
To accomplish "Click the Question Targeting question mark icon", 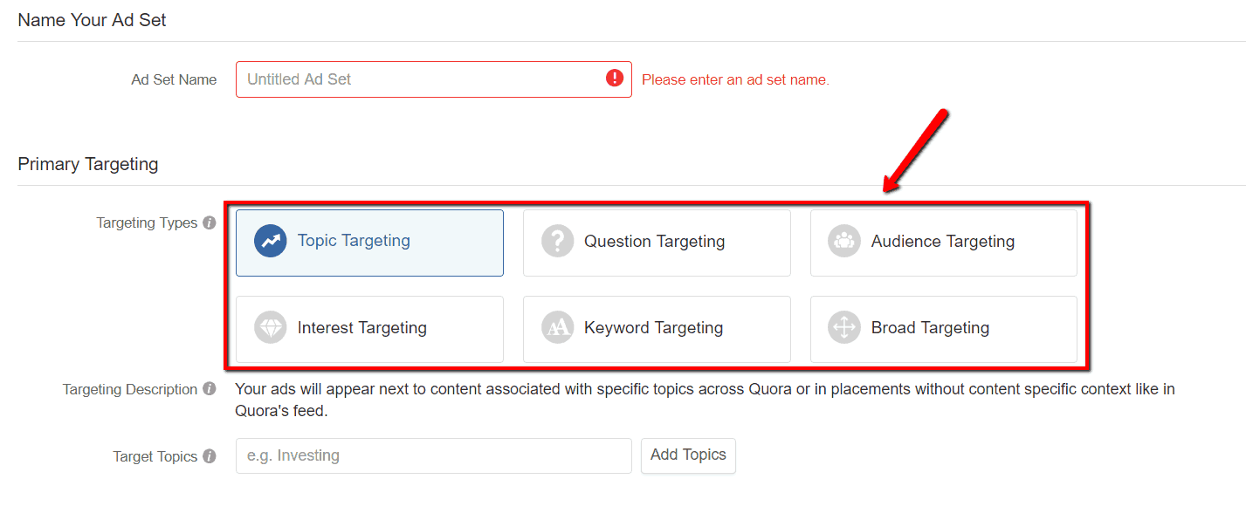I will click(558, 240).
